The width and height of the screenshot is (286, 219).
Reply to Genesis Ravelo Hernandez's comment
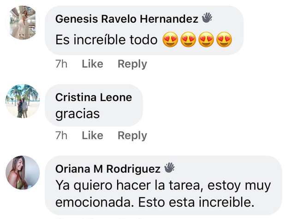click(x=132, y=64)
